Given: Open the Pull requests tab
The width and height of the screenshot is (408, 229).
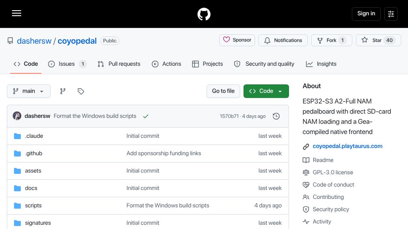Looking at the screenshot, I should click(119, 64).
